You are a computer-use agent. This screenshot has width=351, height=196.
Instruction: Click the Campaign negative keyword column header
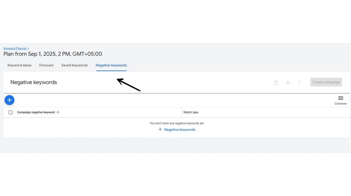[36, 112]
